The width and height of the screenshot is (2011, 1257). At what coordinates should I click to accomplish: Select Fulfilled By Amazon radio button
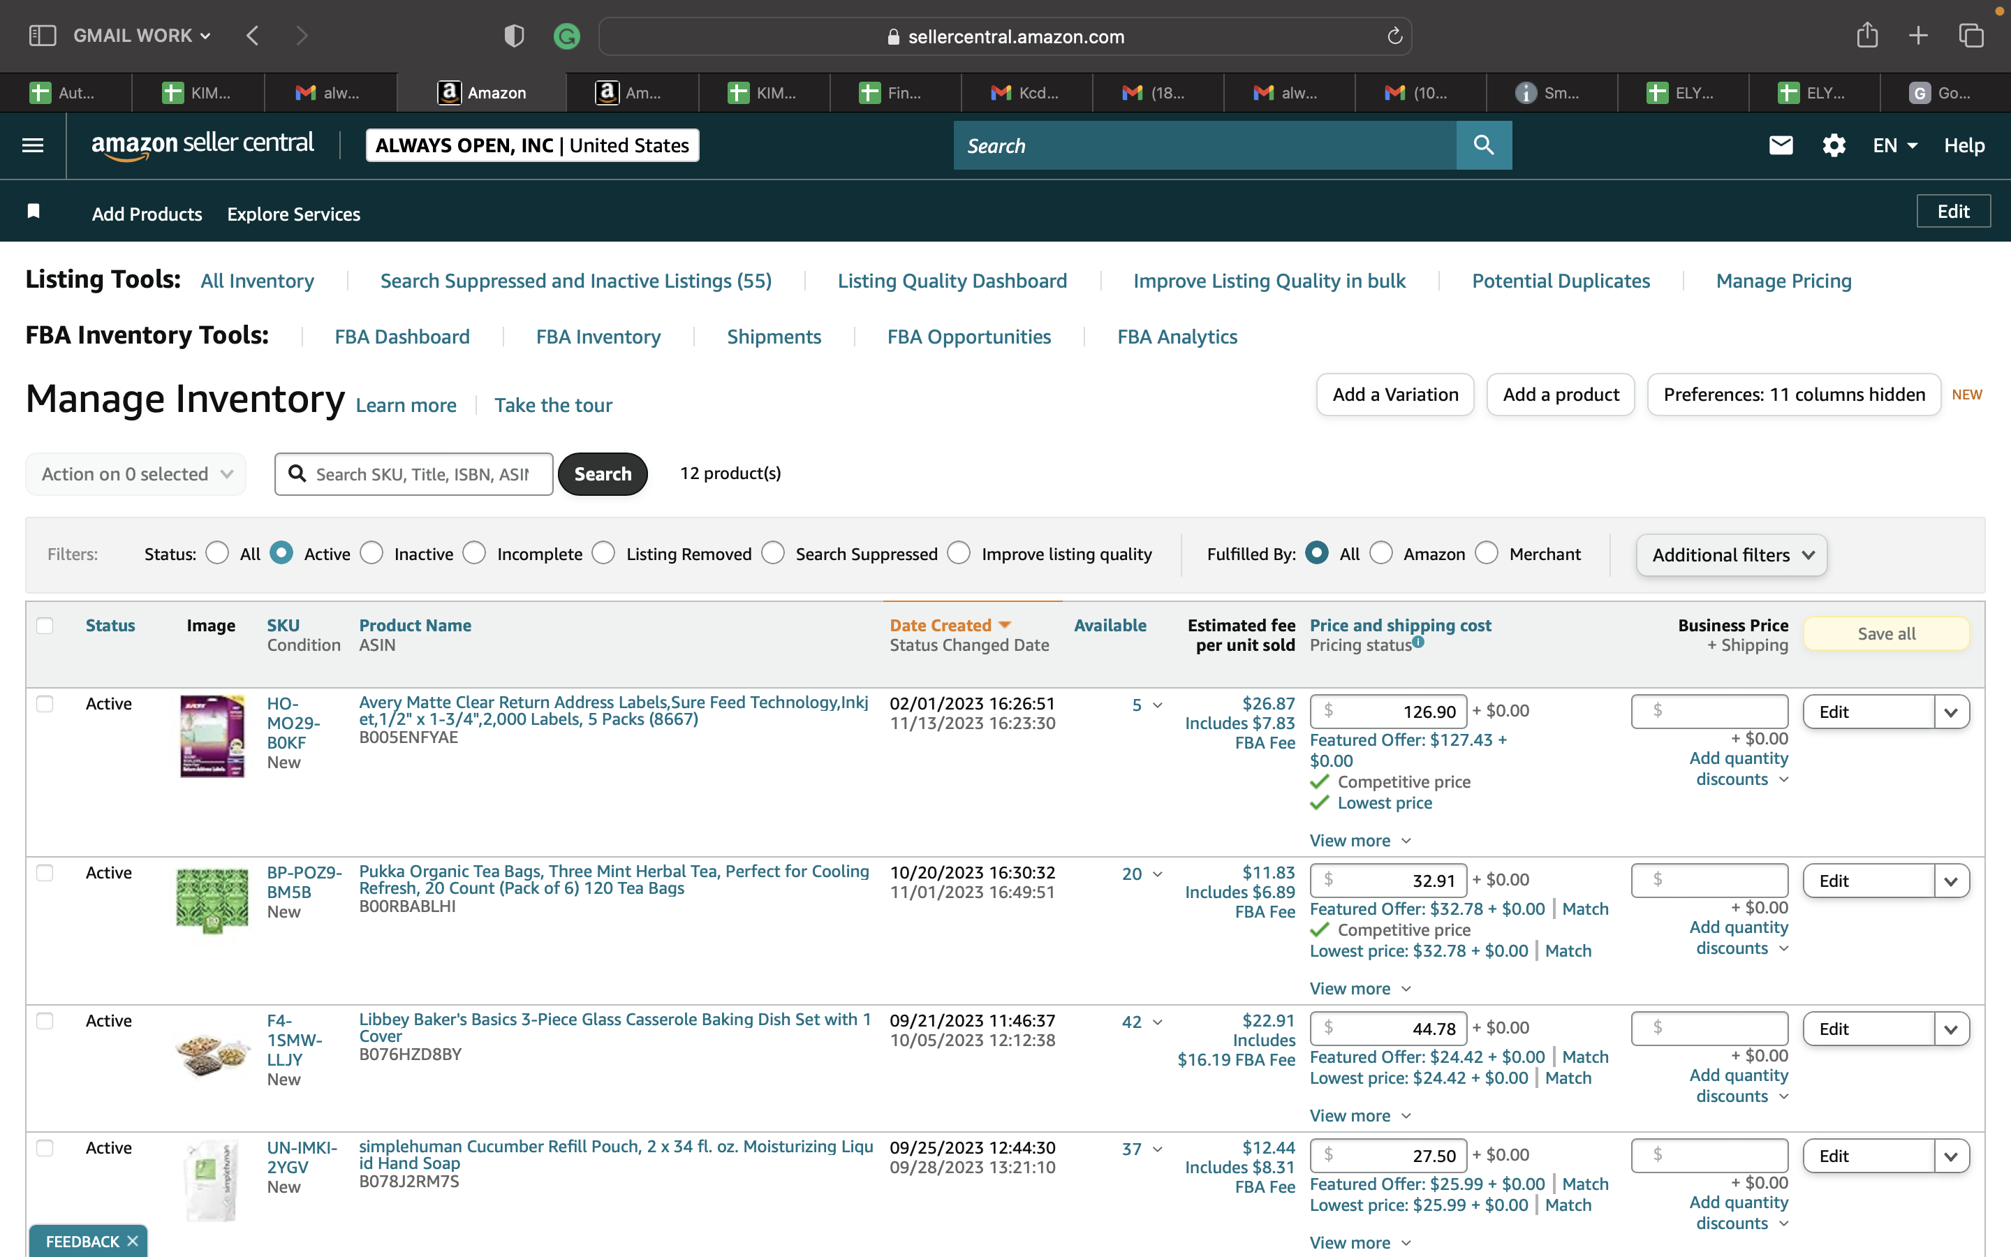pyautogui.click(x=1381, y=553)
